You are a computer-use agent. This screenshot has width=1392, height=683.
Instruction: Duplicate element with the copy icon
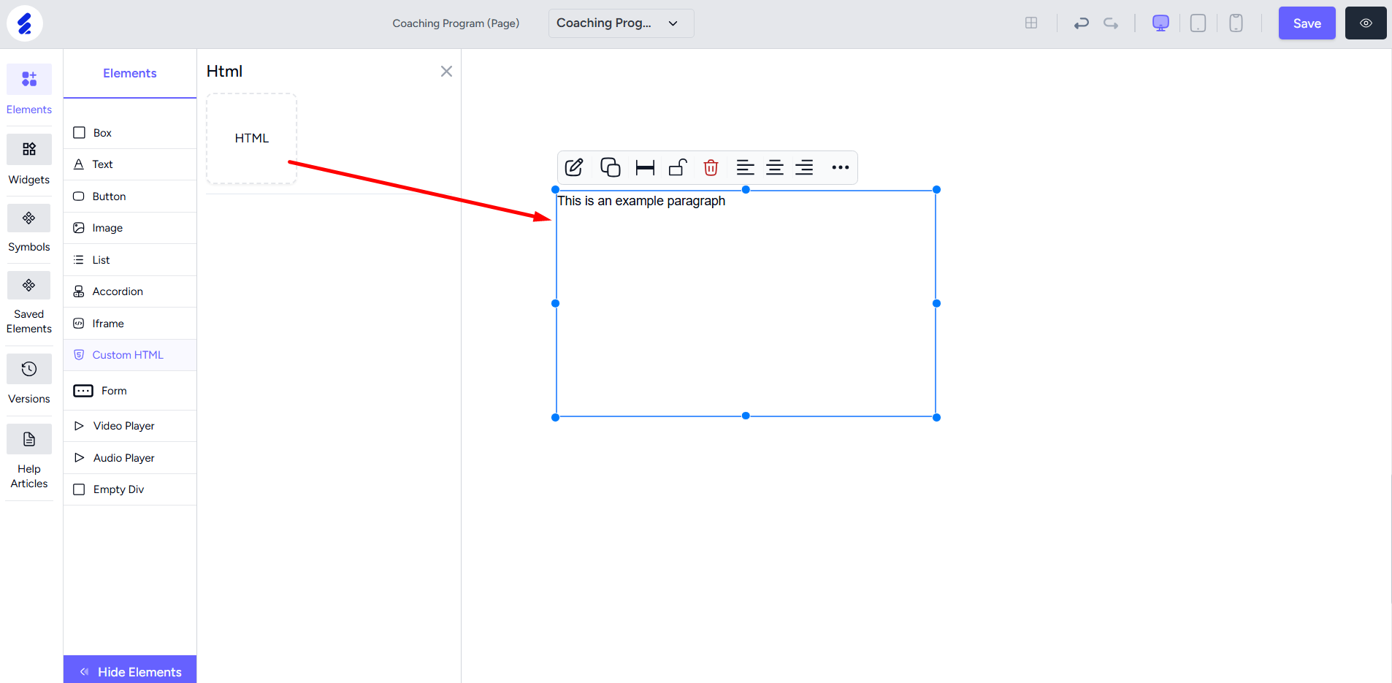(610, 167)
